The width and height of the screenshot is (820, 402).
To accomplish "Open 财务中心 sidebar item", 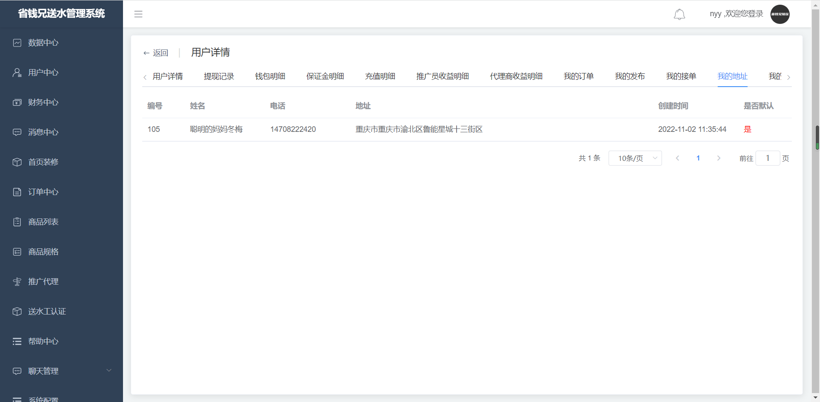I will coord(43,102).
